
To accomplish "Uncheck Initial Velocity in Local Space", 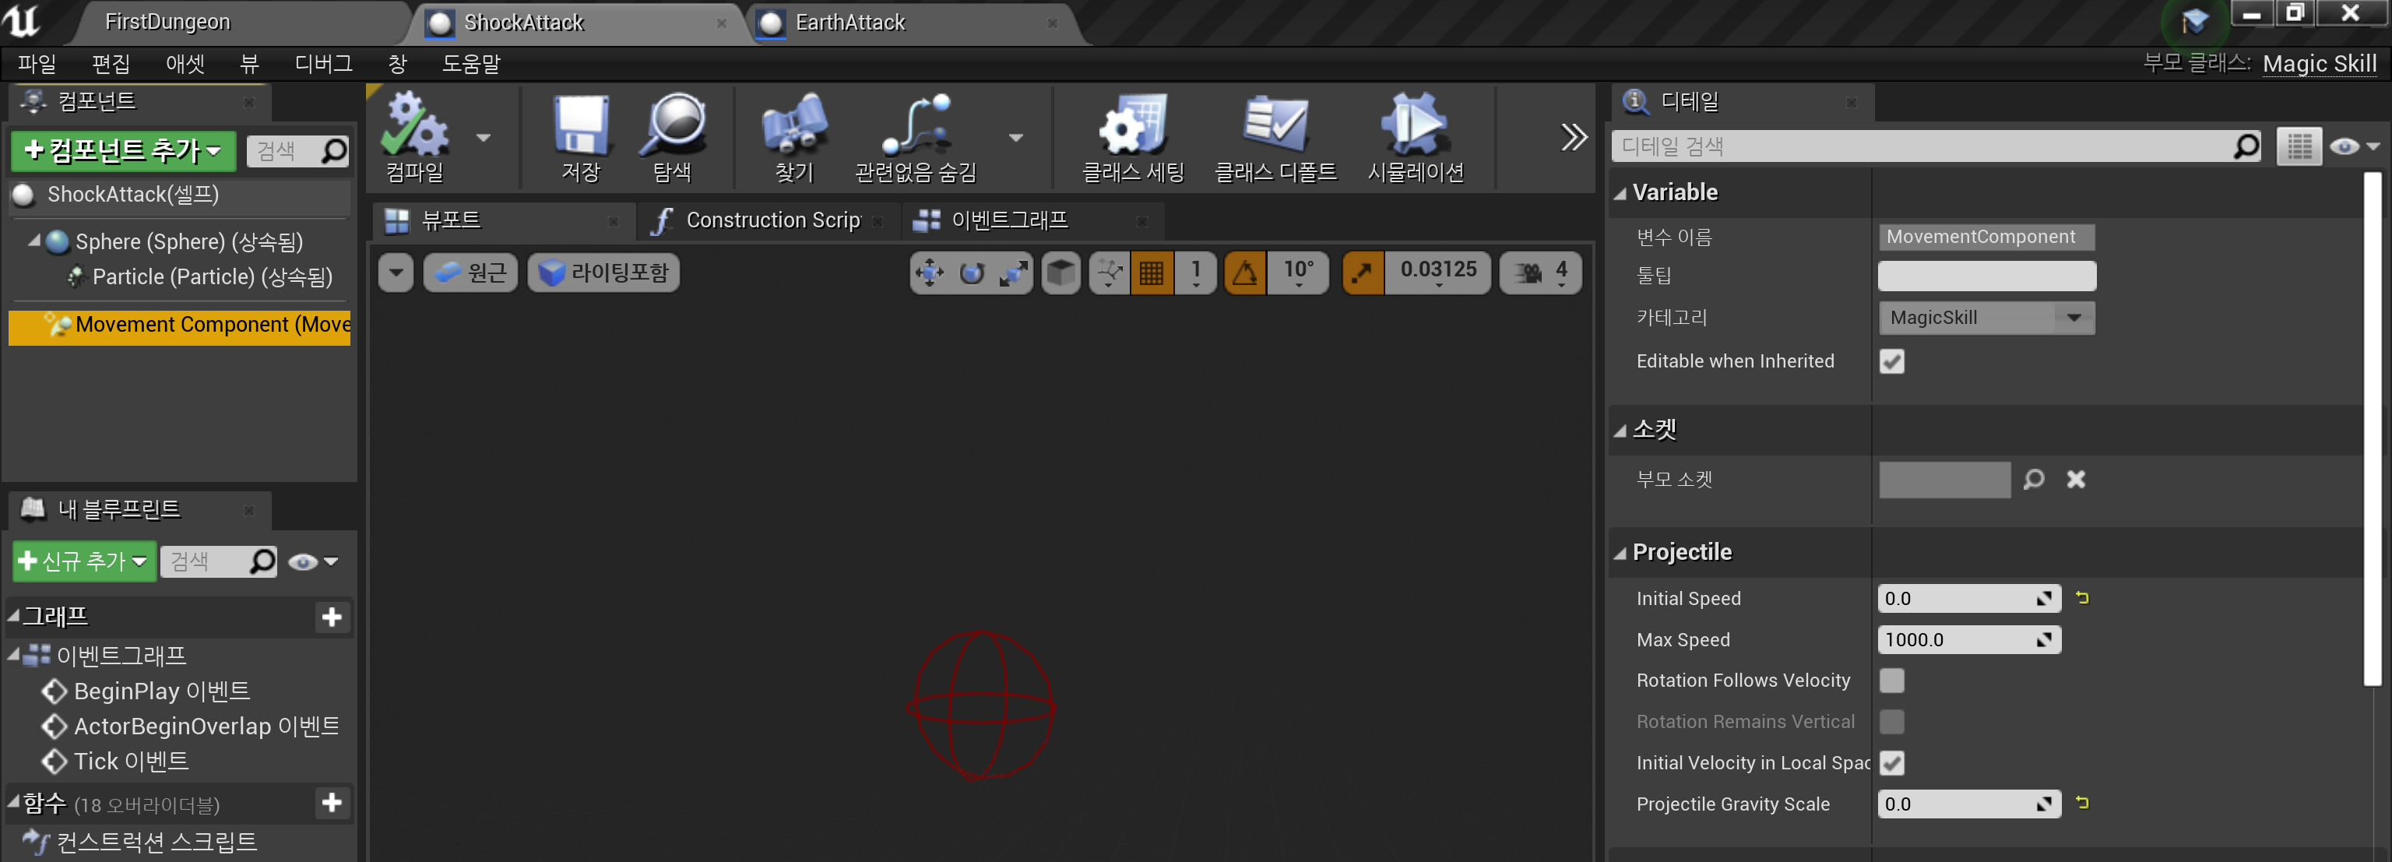I will [1891, 762].
